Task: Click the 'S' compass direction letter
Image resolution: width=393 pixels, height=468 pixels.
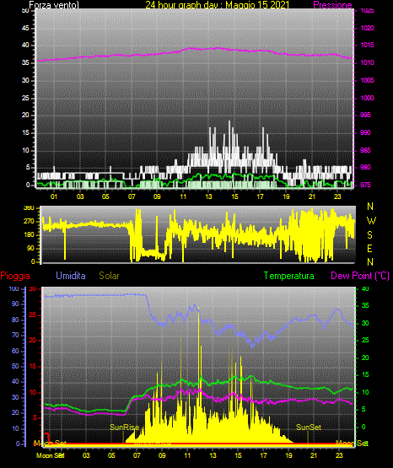Action: [x=369, y=235]
